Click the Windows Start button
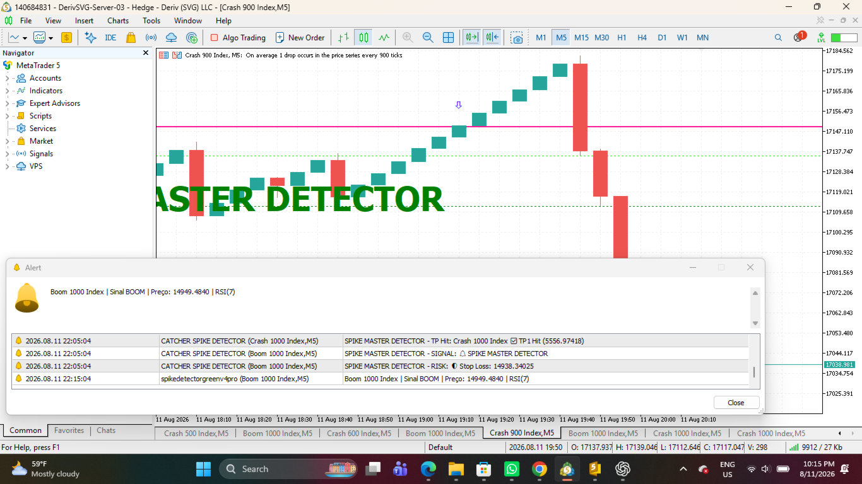The width and height of the screenshot is (862, 484). point(204,469)
